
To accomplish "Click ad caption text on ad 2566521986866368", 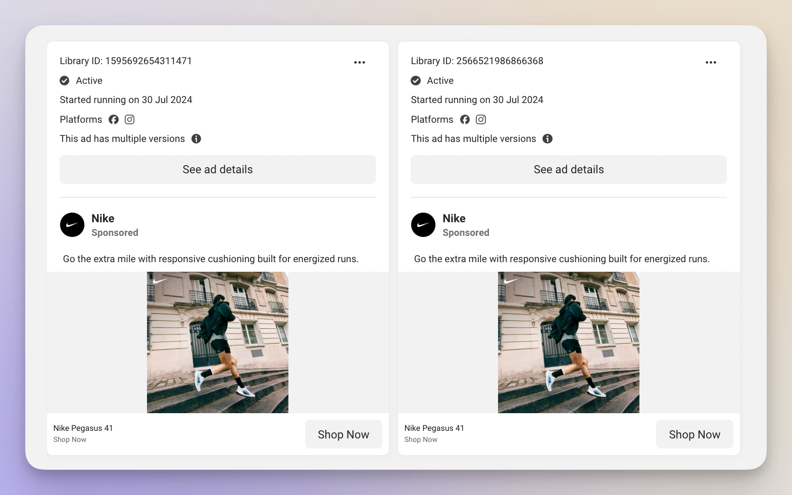I will 562,259.
